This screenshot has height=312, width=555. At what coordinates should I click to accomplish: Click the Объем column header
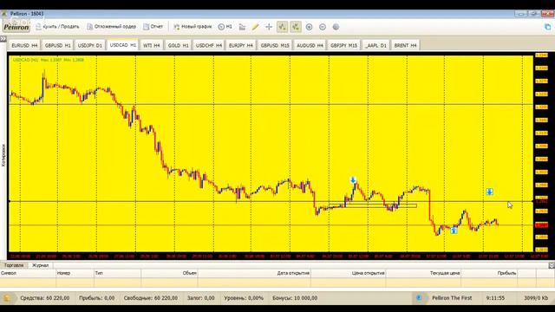[169, 273]
